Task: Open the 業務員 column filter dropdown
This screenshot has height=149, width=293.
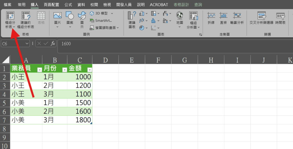Action: coord(39,70)
